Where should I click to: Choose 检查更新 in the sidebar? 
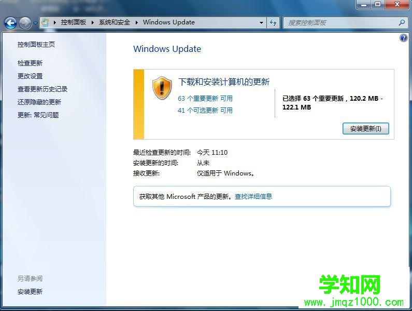[30, 63]
